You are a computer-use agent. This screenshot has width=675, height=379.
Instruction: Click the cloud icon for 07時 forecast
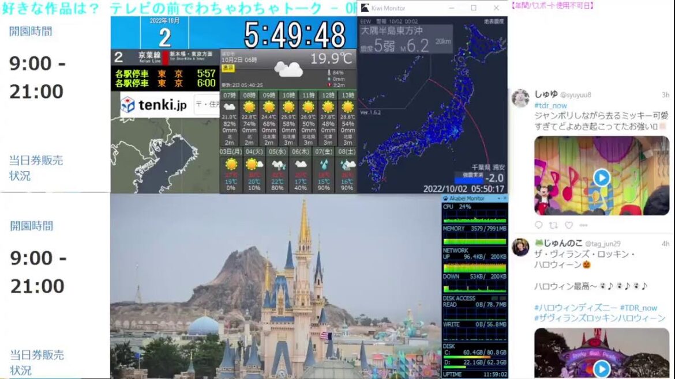point(230,107)
